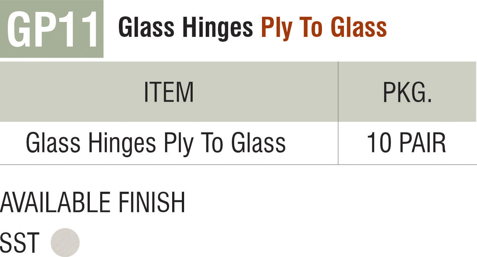Select the ITEM column header
Screen dimensions: 477x257
point(168,92)
